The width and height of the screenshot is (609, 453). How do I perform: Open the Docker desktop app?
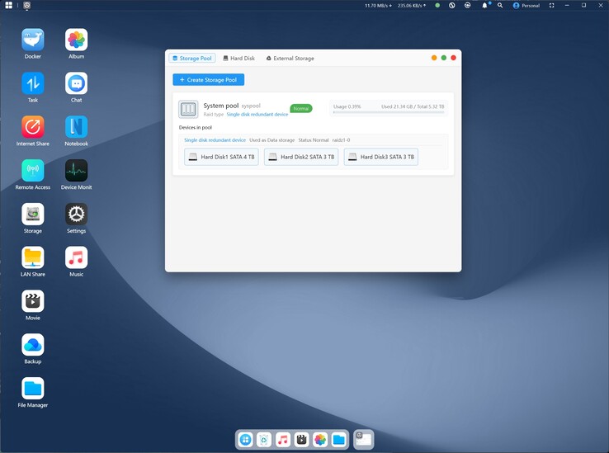pyautogui.click(x=33, y=40)
